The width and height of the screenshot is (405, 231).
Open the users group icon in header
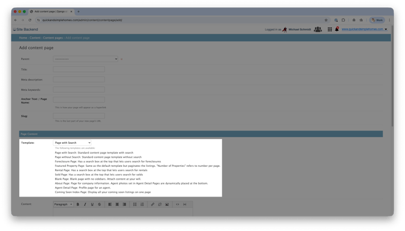tap(318, 30)
